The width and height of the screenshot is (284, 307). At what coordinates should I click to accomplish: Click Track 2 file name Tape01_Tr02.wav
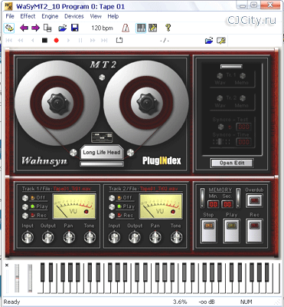[x=158, y=189]
